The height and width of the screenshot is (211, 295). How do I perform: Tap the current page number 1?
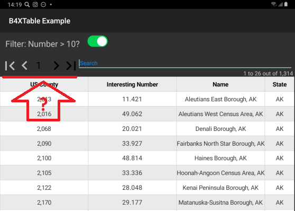(39, 66)
